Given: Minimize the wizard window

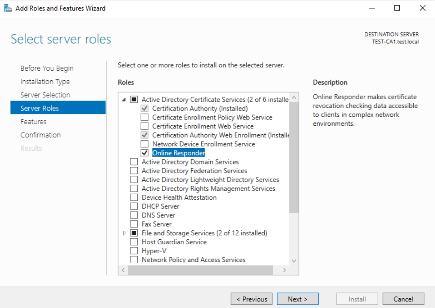Looking at the screenshot, I should pos(372,8).
